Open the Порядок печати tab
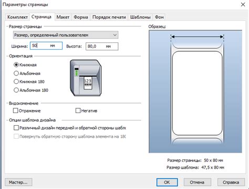 click(x=109, y=17)
